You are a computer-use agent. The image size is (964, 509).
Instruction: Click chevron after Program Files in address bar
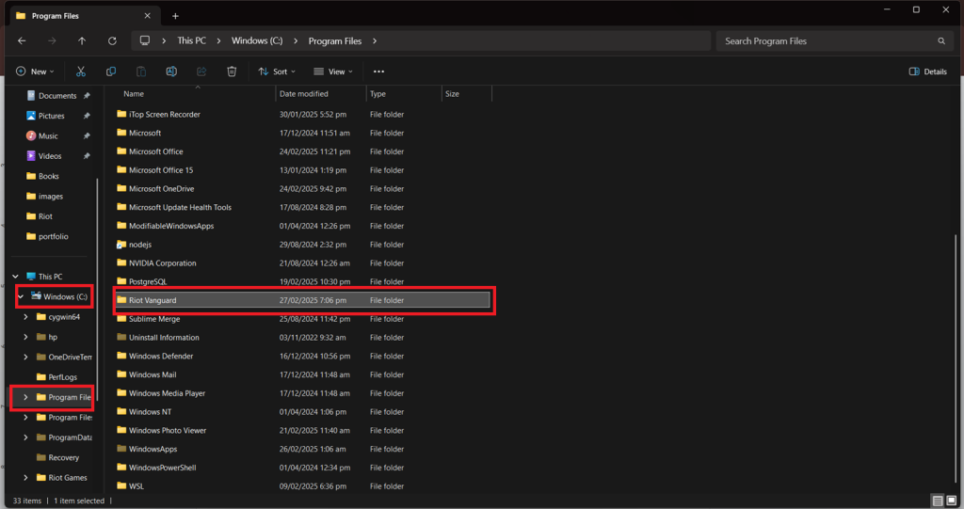point(375,41)
